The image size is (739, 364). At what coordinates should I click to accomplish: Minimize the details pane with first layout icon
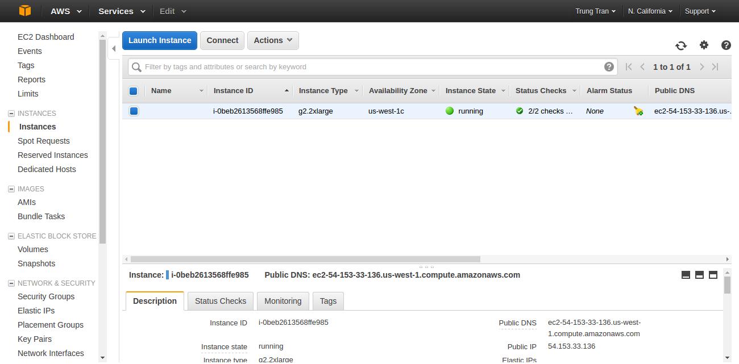pyautogui.click(x=686, y=275)
